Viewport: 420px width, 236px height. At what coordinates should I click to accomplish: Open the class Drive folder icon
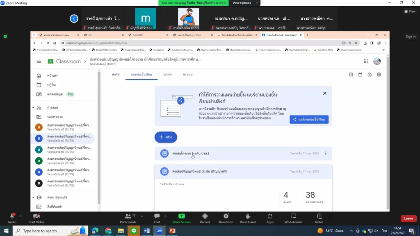(370, 75)
